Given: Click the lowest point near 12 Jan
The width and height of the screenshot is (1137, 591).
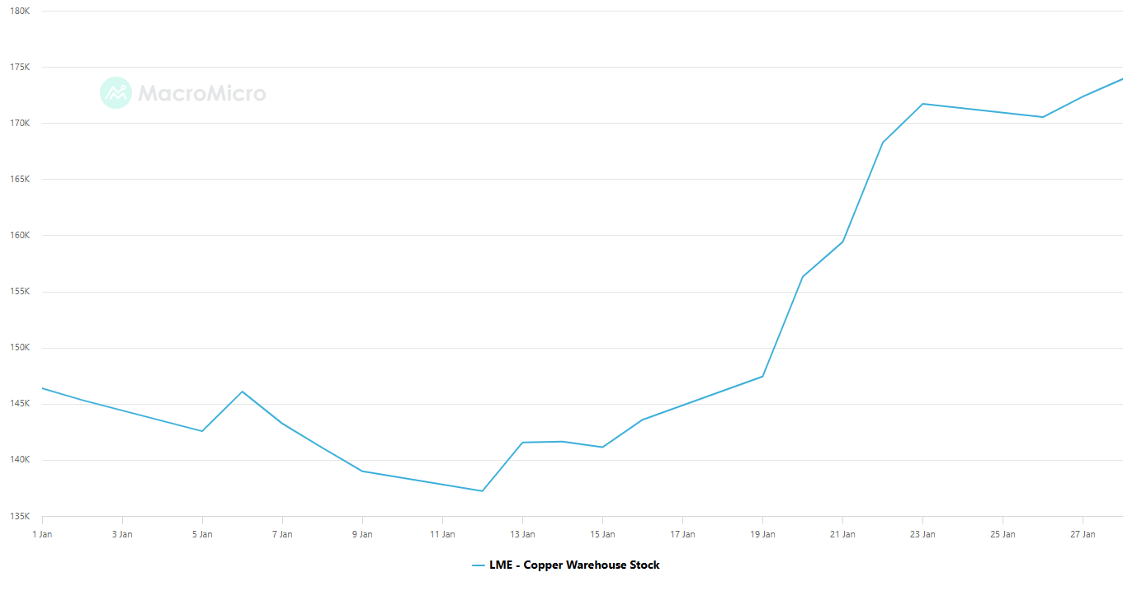Looking at the screenshot, I should (483, 490).
